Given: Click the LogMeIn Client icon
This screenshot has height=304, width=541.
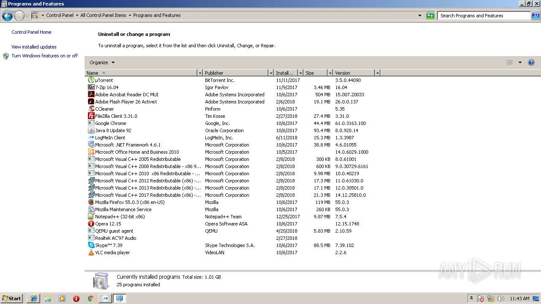Looking at the screenshot, I should [x=91, y=138].
